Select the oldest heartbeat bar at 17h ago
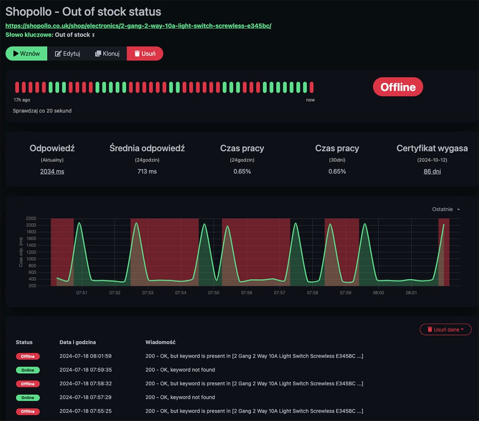 (17, 87)
